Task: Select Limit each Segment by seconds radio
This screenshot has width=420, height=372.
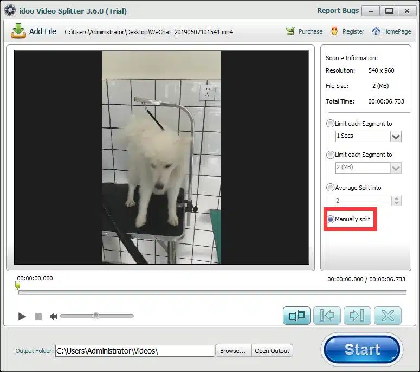Action: tap(330, 124)
